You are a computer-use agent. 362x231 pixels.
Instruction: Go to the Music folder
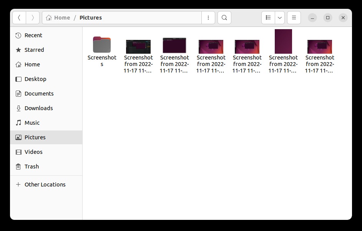click(32, 123)
